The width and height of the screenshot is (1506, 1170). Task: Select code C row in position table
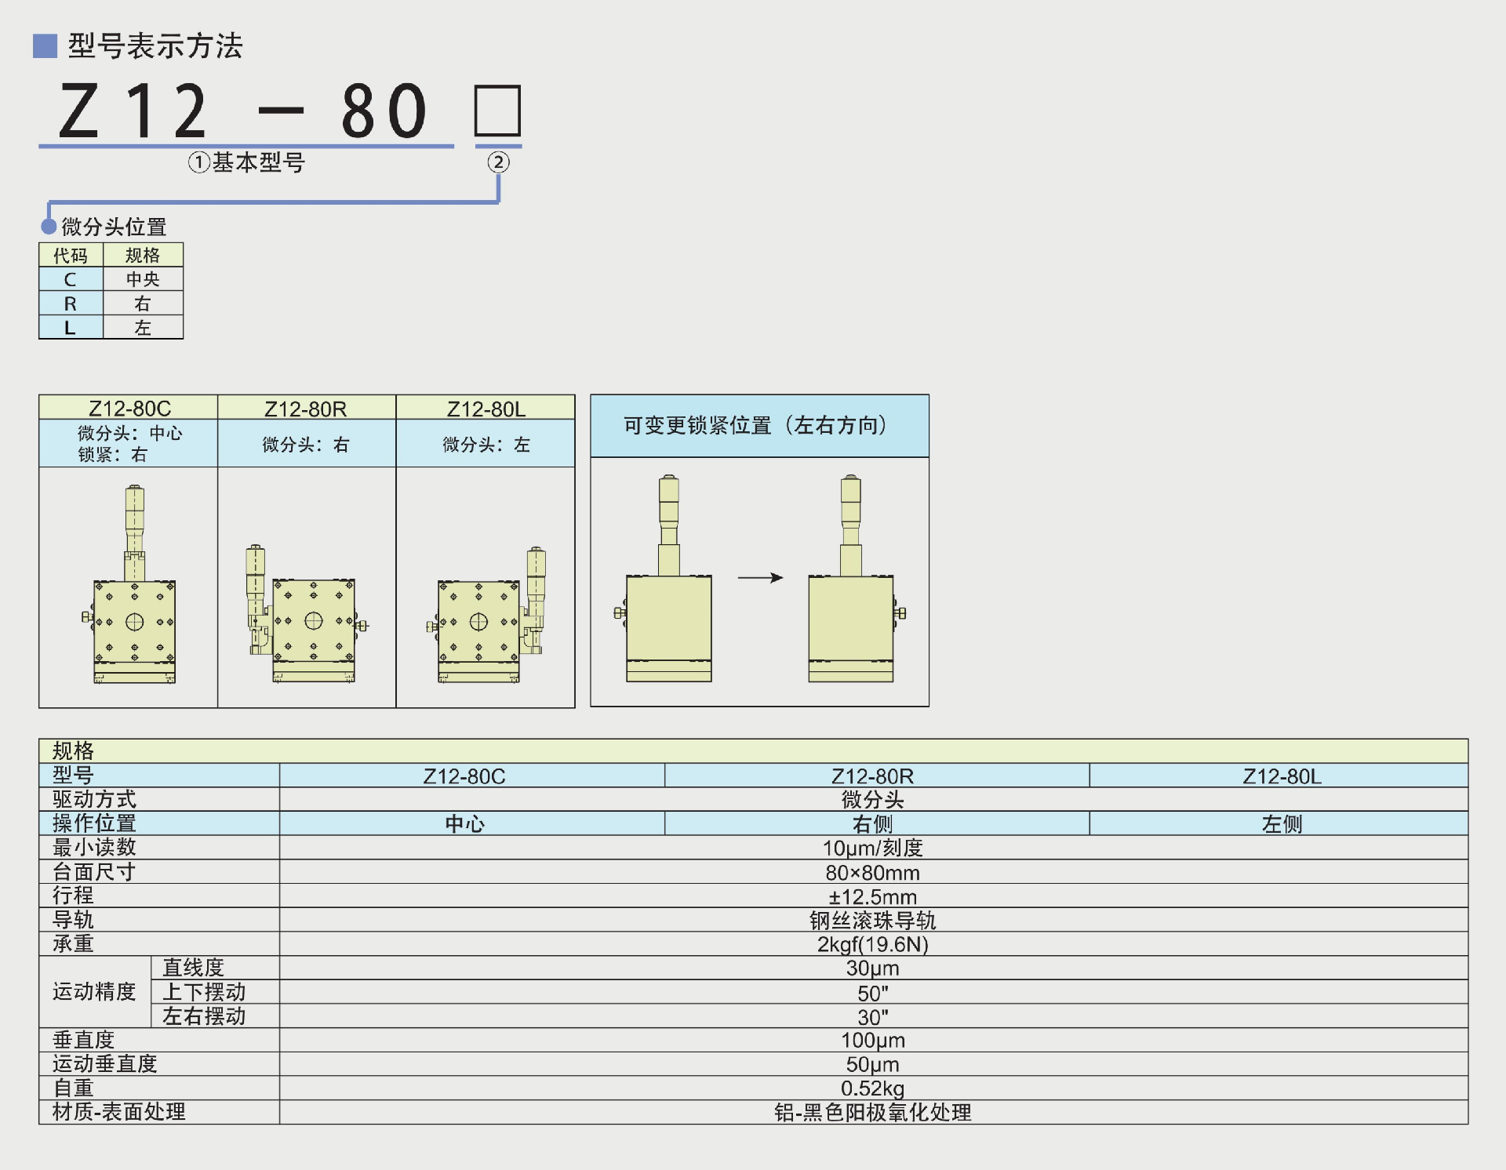[x=71, y=279]
